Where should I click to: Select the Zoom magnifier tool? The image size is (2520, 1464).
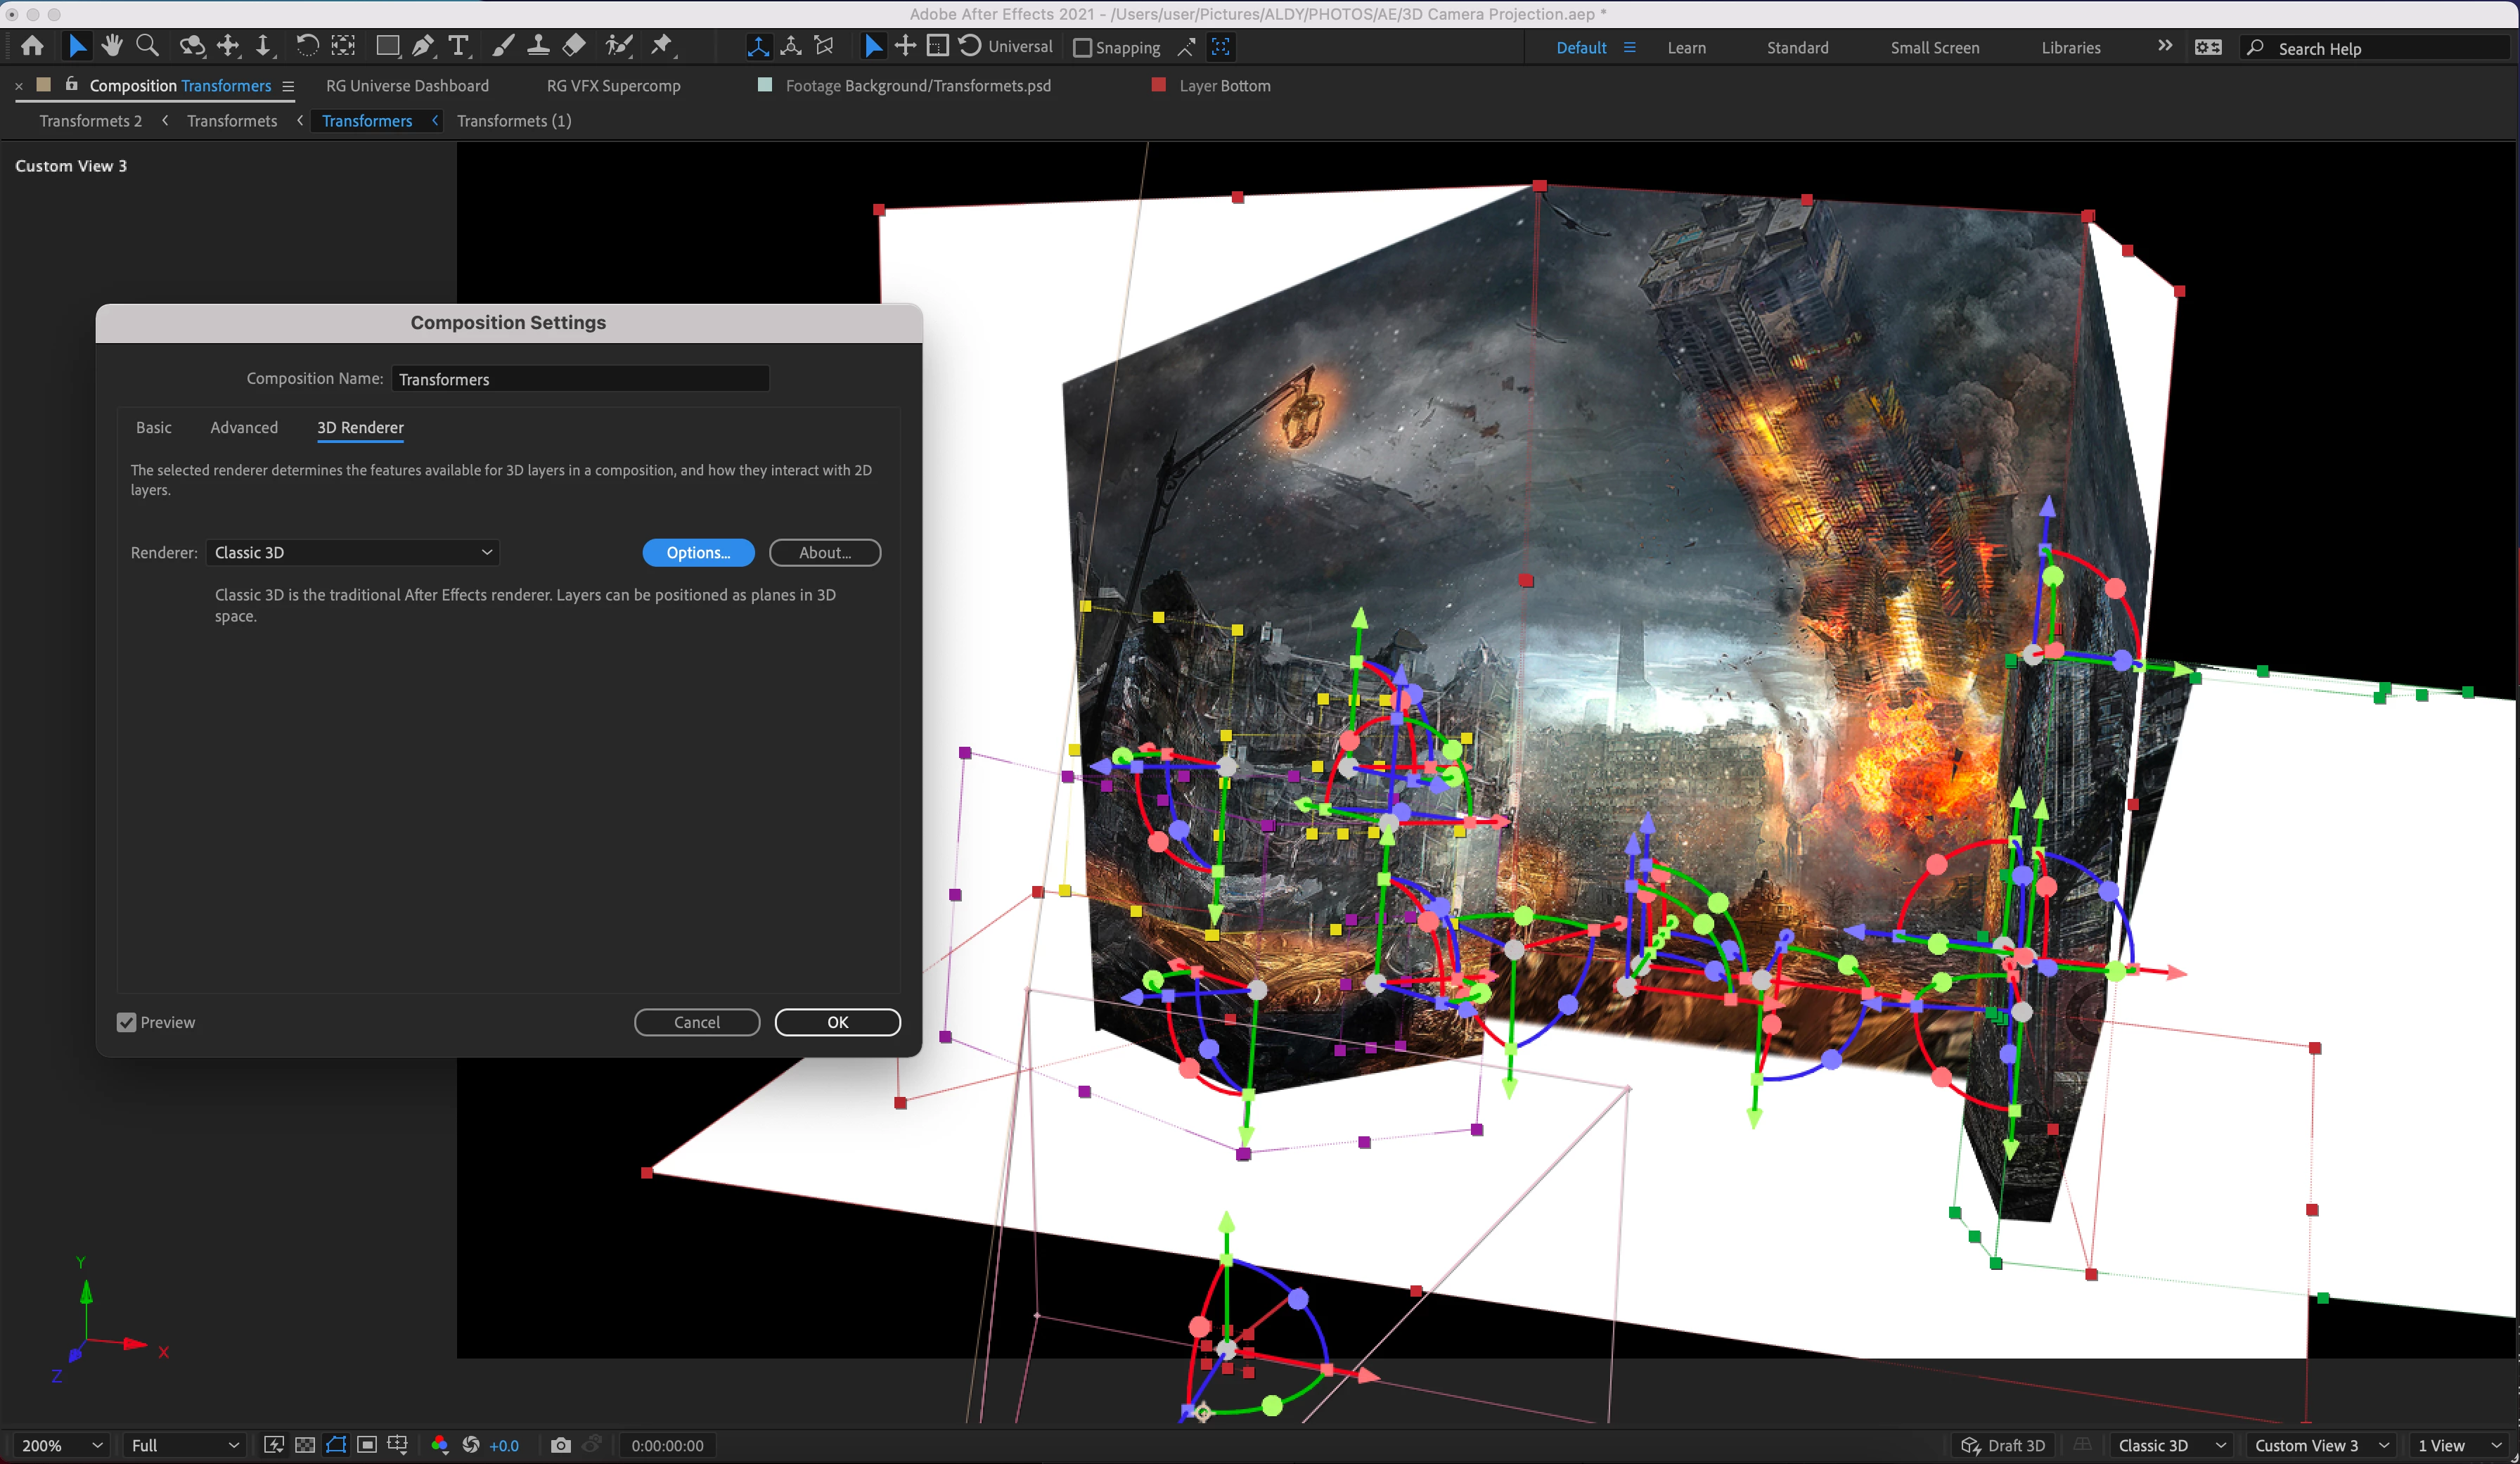pos(147,46)
